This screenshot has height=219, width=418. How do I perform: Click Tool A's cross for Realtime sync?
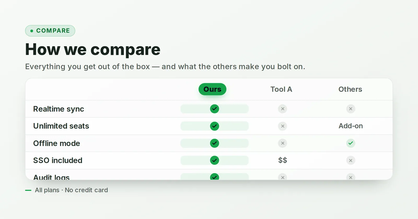click(x=282, y=109)
